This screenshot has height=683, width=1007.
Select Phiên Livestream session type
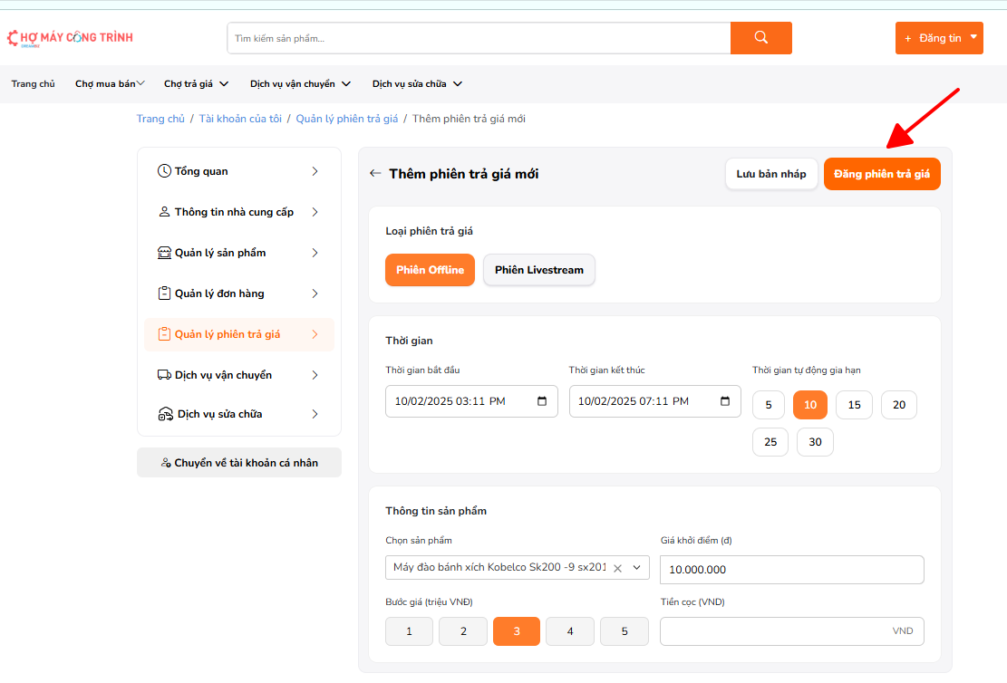pyautogui.click(x=539, y=270)
